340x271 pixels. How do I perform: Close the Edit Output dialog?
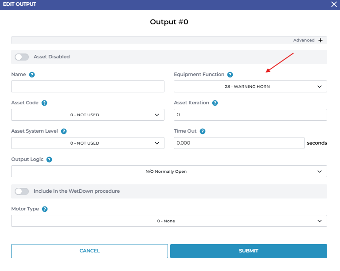click(334, 4)
